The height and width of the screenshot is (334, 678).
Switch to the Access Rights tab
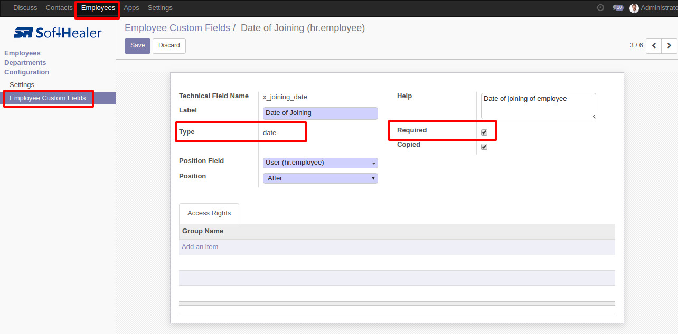tap(209, 213)
